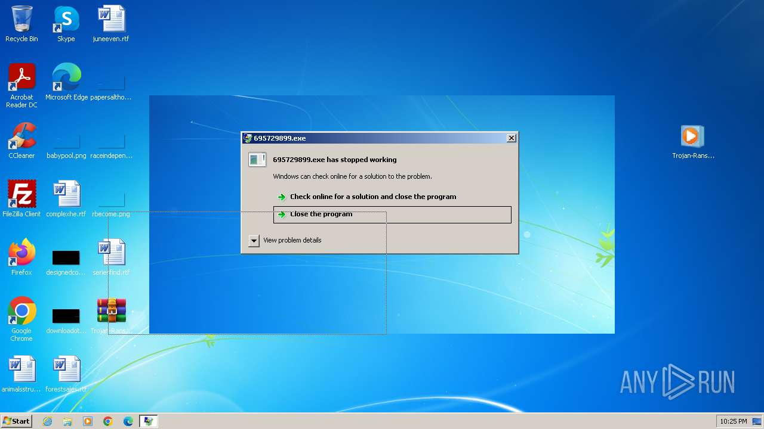Select Trojan-Rans... media file on right side
This screenshot has width=764, height=429.
693,142
